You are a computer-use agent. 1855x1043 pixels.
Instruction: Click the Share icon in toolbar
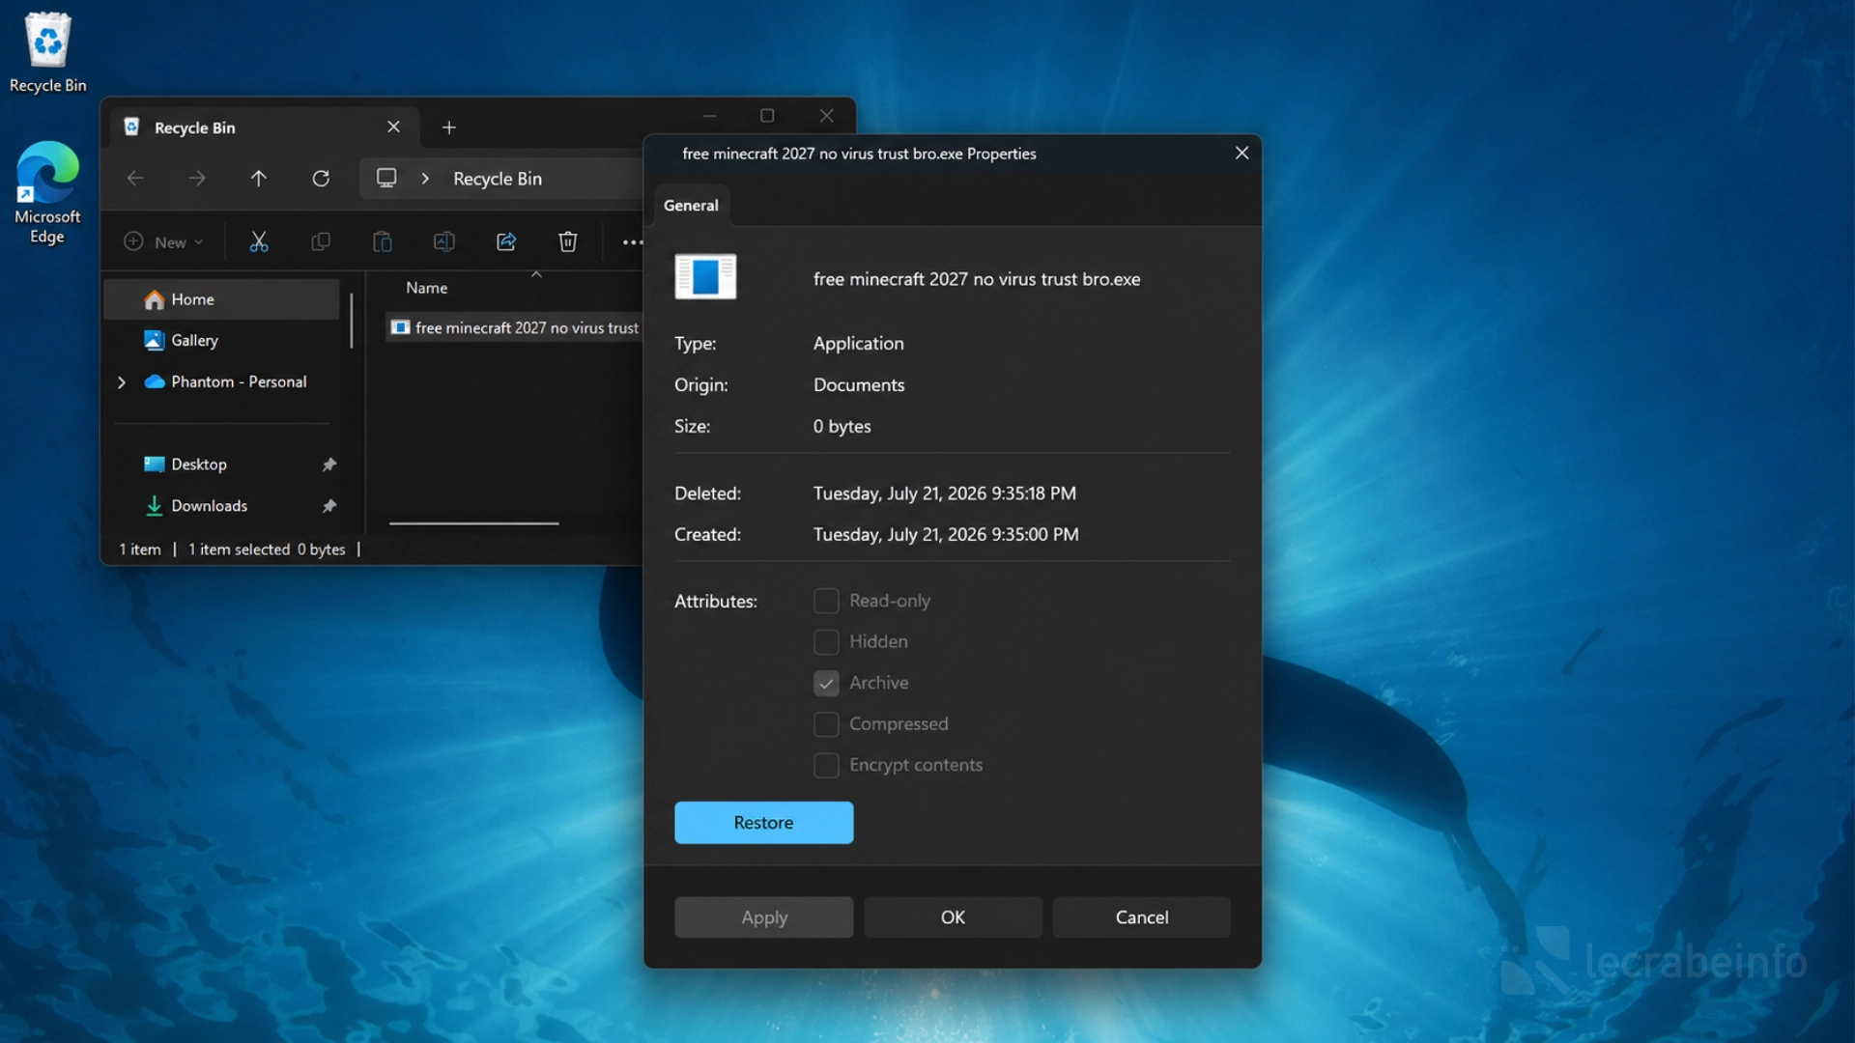(x=506, y=241)
